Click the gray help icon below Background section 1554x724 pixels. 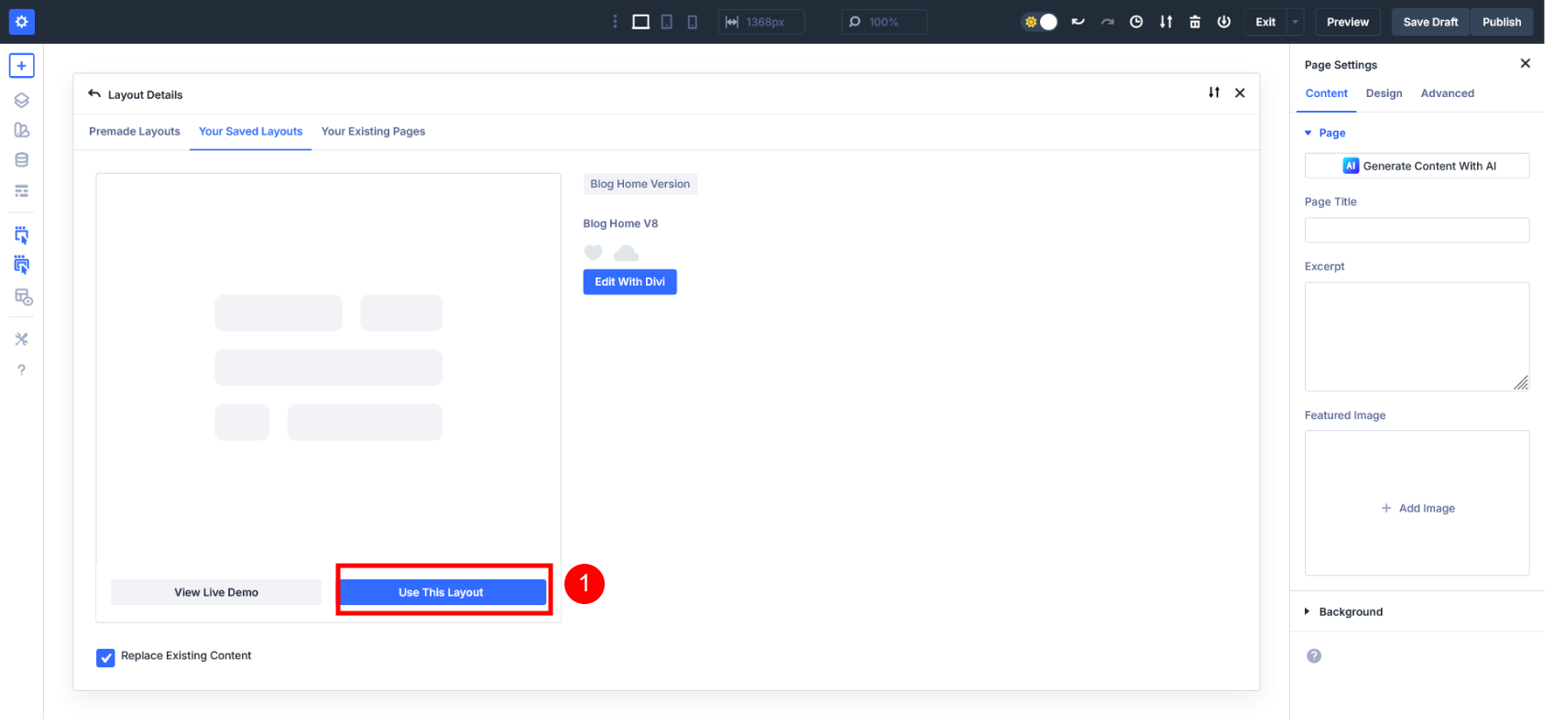click(1314, 656)
